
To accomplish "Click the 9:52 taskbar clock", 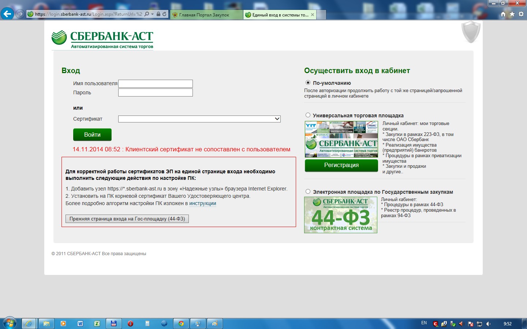I will [508, 324].
